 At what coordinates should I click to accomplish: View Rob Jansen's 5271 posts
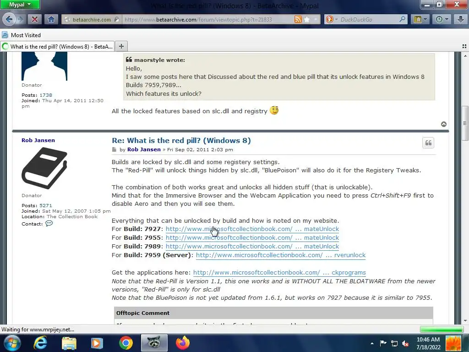click(x=46, y=205)
